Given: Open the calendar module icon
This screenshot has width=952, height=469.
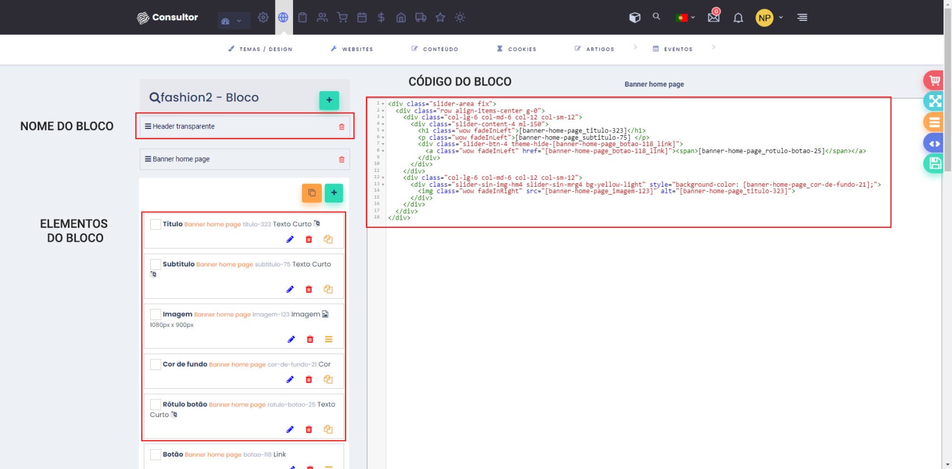Looking at the screenshot, I should click(362, 18).
